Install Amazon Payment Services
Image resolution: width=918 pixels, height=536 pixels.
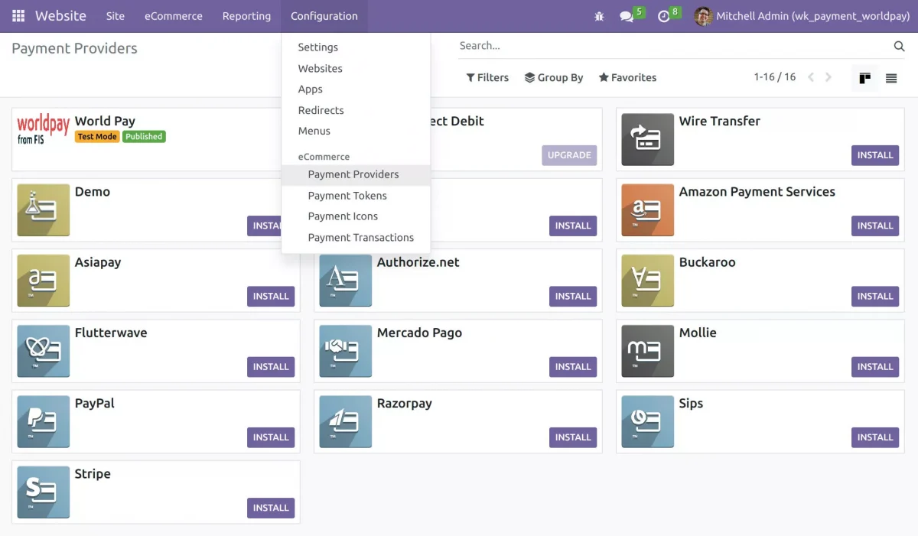(x=875, y=226)
